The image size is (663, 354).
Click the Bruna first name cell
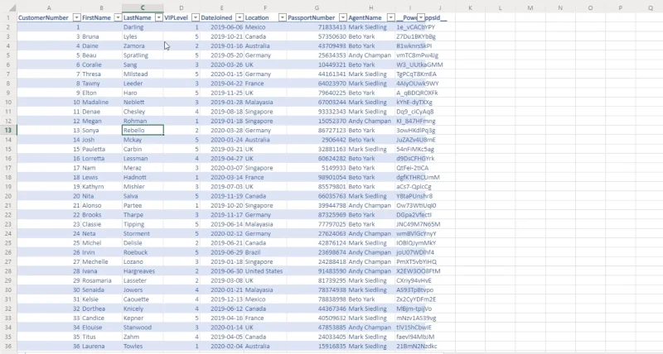point(101,36)
